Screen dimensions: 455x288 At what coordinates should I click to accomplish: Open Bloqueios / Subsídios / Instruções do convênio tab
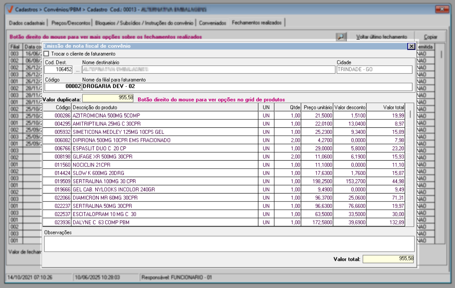[144, 23]
